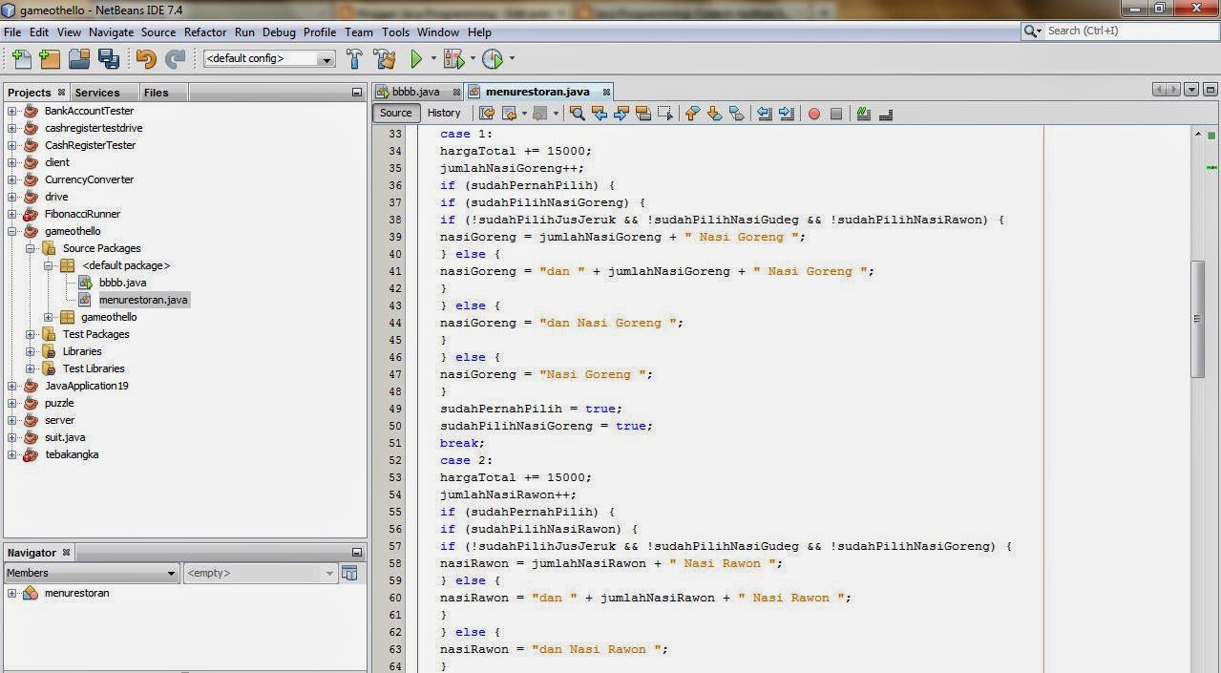Open Find Selection with the magnifier icon
The width and height of the screenshot is (1221, 673).
pos(576,114)
